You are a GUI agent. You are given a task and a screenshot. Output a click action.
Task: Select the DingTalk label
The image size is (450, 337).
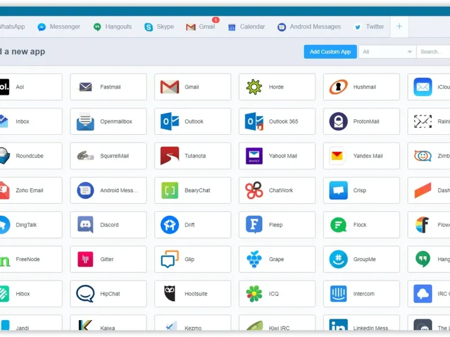[x=26, y=225]
